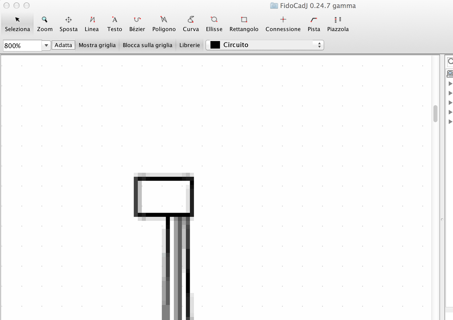Toggle Mostra griglia grid display
The width and height of the screenshot is (453, 320).
coord(97,45)
